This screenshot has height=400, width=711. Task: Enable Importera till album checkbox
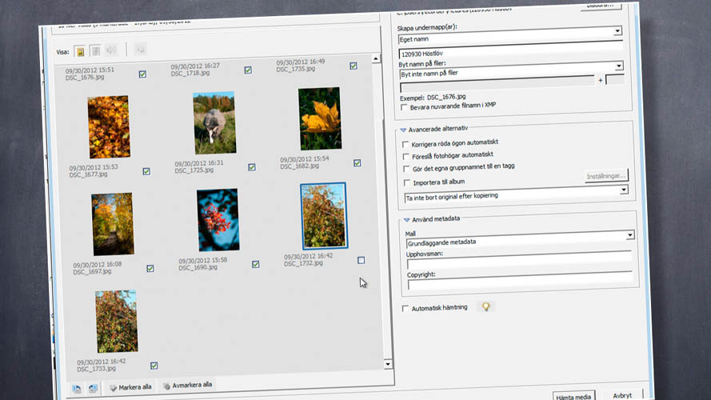pyautogui.click(x=407, y=182)
